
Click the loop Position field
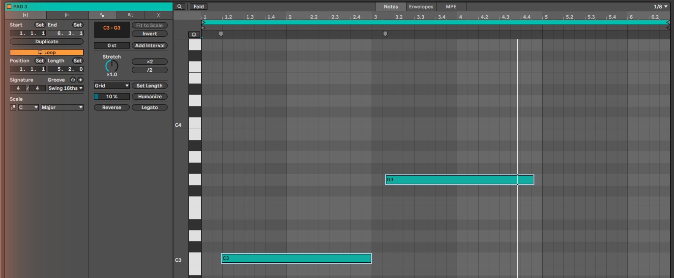point(28,69)
